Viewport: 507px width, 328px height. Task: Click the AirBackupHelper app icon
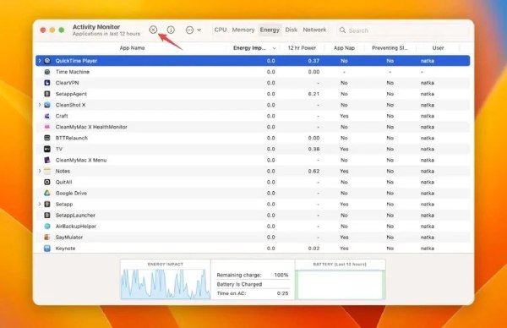[x=47, y=226]
